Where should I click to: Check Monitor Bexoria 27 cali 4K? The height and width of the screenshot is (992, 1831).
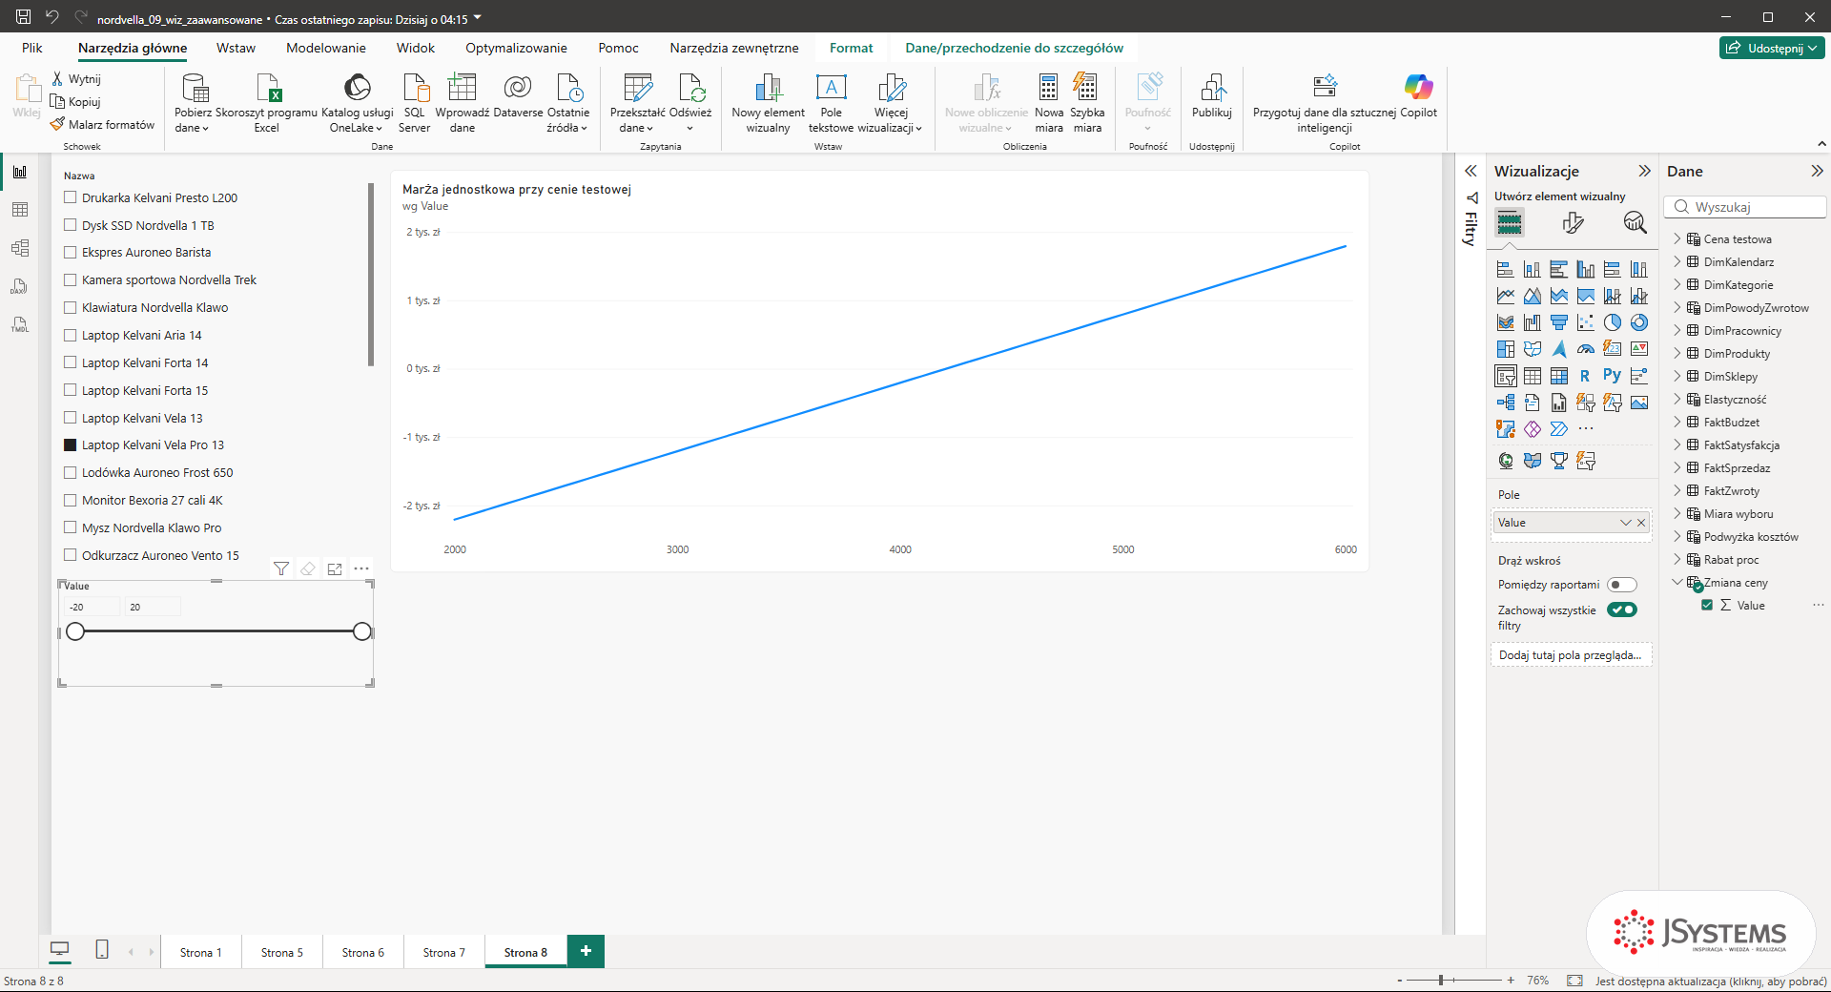70,500
